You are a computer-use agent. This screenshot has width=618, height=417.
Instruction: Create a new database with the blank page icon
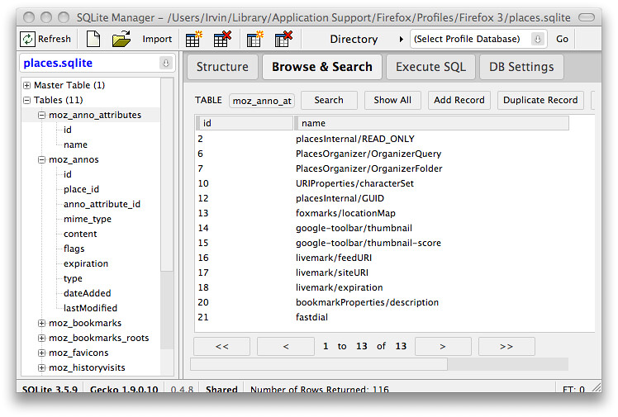93,39
